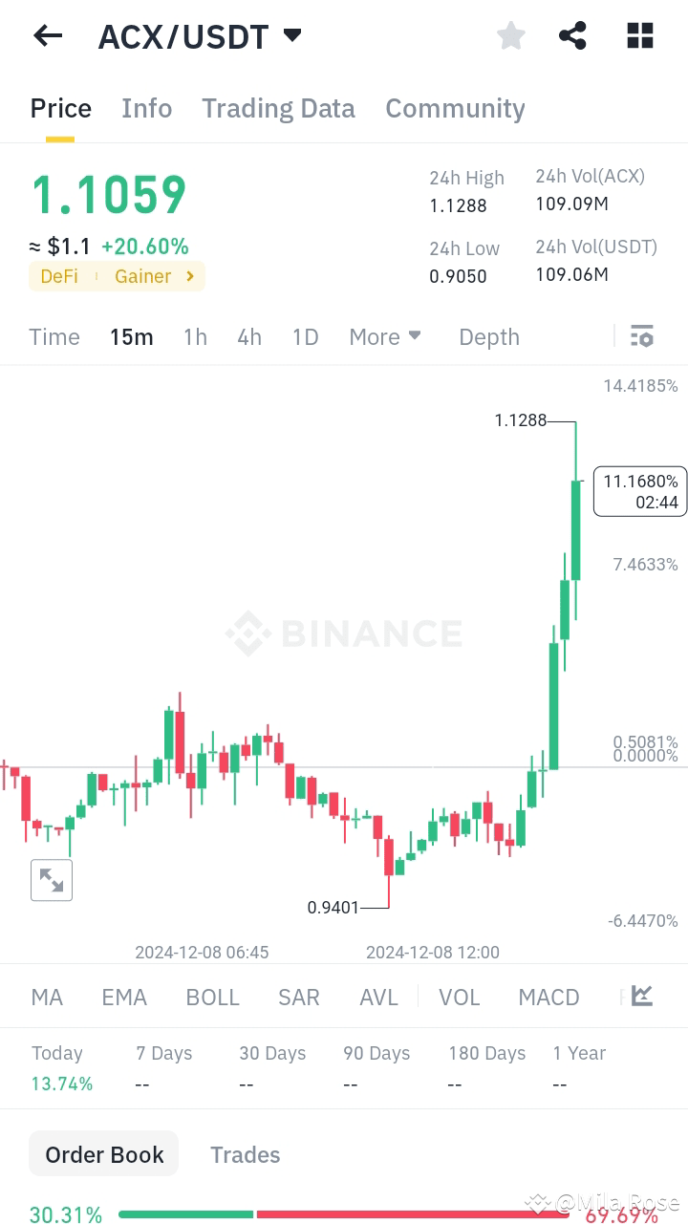The image size is (688, 1224).
Task: Star ACX/USDT as a favorite
Action: (510, 35)
